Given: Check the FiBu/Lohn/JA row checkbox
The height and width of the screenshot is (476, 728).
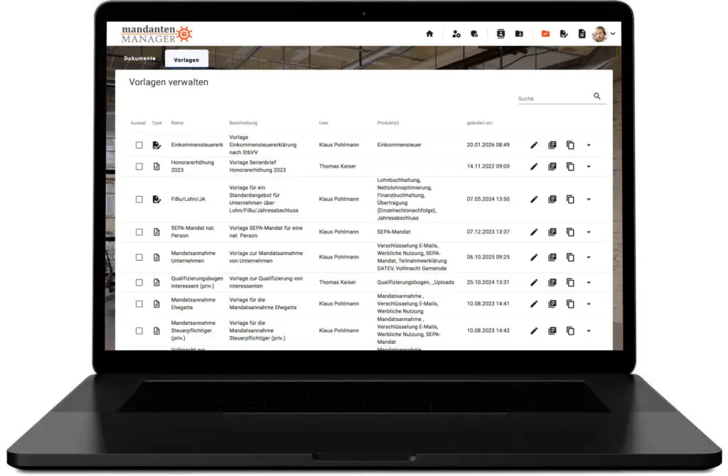Looking at the screenshot, I should [139, 200].
